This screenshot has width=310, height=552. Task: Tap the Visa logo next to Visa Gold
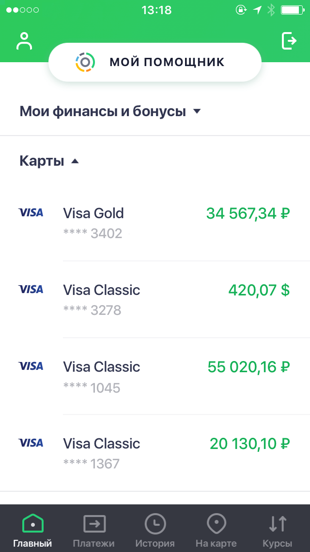click(x=31, y=212)
